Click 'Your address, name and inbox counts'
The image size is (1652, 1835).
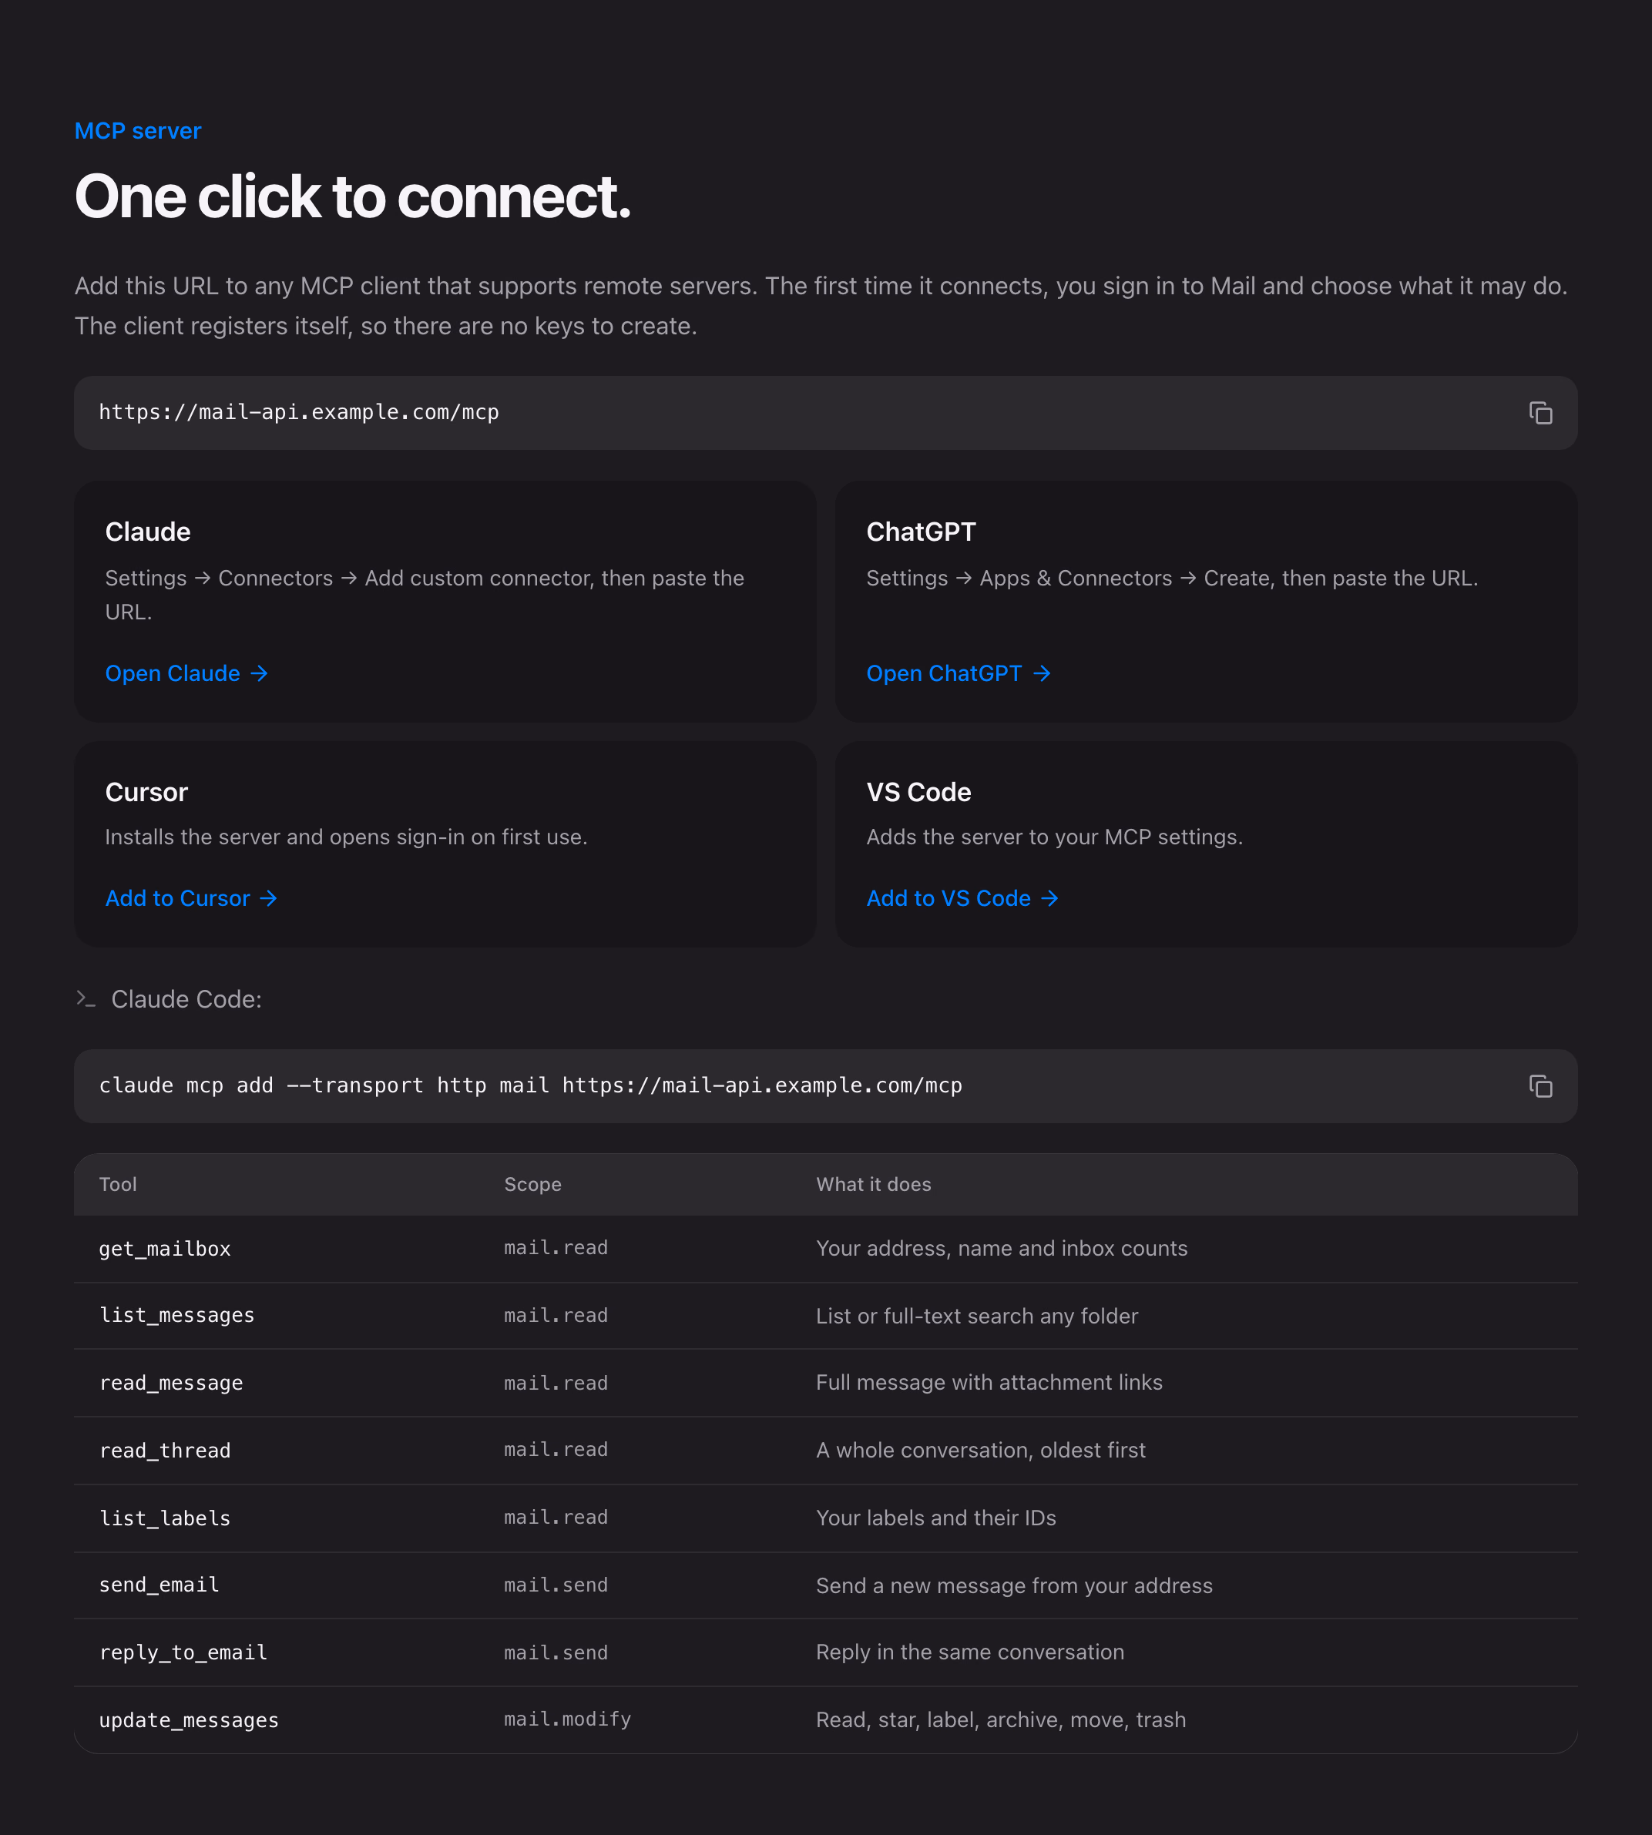(x=1001, y=1249)
